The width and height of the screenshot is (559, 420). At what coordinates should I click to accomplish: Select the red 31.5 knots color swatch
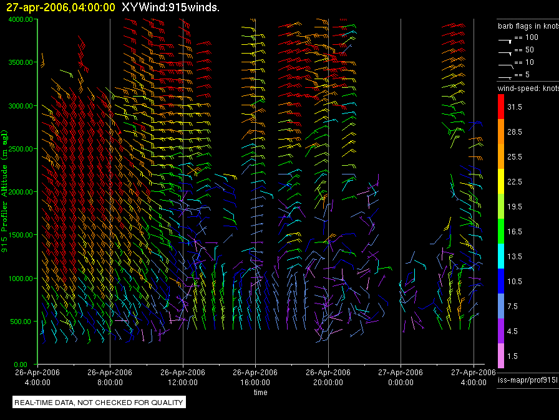(501, 107)
